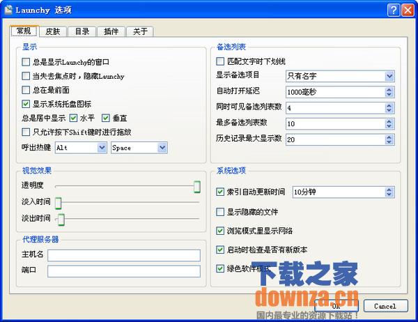
Task: Increase index update time 10分钟 up arrow
Action: (x=389, y=190)
